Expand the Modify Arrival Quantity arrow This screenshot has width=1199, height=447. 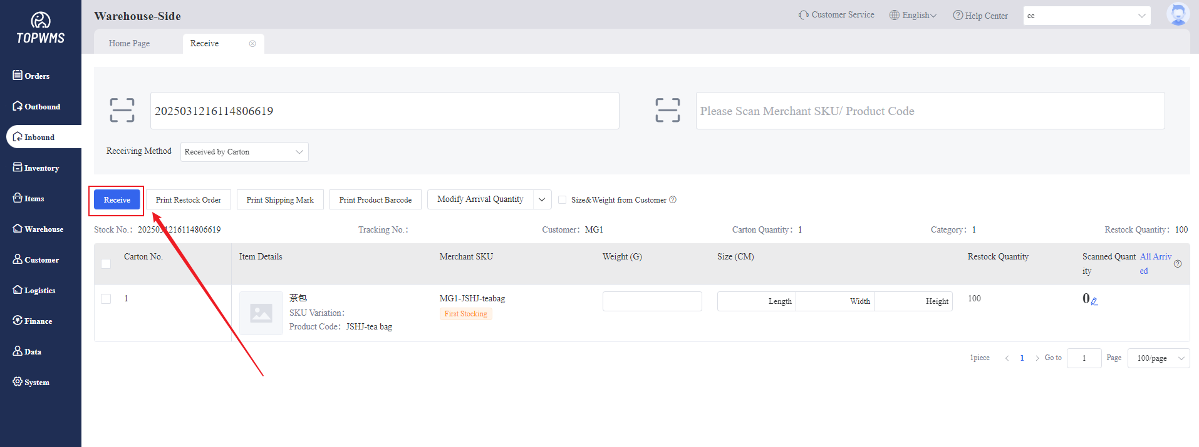542,199
